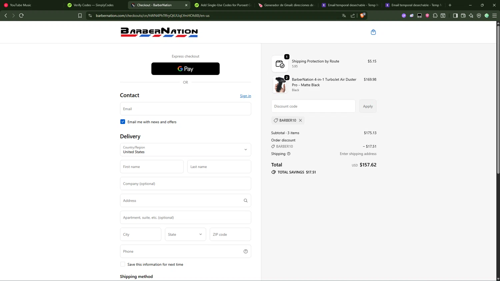Image resolution: width=500 pixels, height=281 pixels.
Task: Open the Leo AI sparkle icon
Action: [471, 15]
